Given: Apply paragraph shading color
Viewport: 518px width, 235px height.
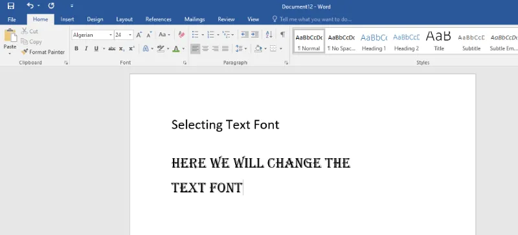Looking at the screenshot, I should pos(258,49).
